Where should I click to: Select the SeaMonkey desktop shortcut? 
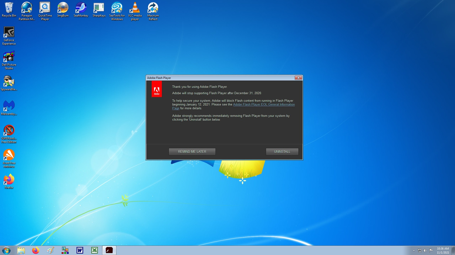tap(81, 10)
